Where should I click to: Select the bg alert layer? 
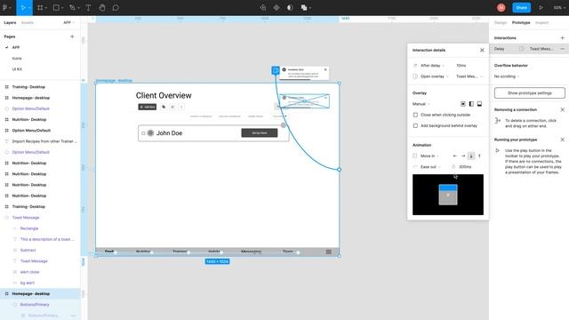point(28,283)
